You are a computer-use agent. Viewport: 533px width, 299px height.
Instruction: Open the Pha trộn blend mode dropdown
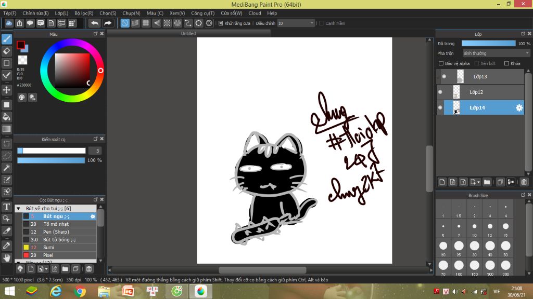496,53
